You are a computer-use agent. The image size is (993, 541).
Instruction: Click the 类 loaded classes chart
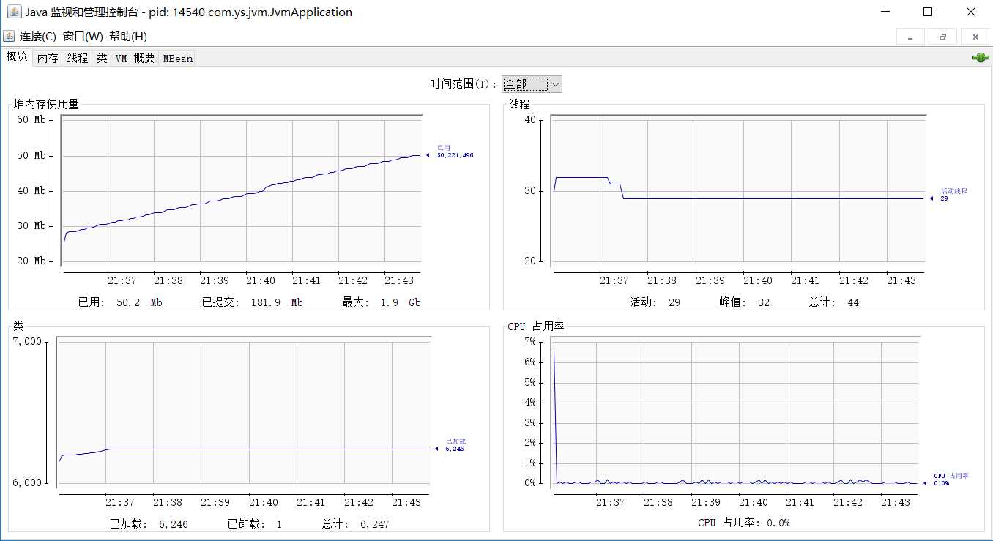point(242,413)
